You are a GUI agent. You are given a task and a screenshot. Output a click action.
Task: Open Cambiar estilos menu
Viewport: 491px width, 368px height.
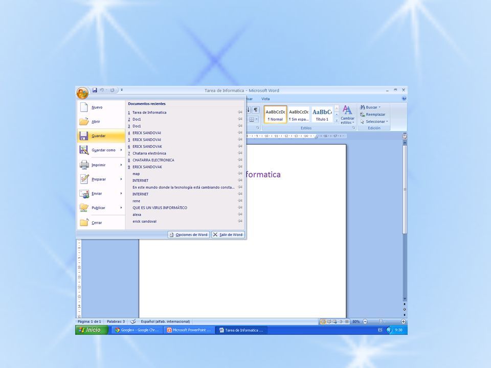coord(347,115)
